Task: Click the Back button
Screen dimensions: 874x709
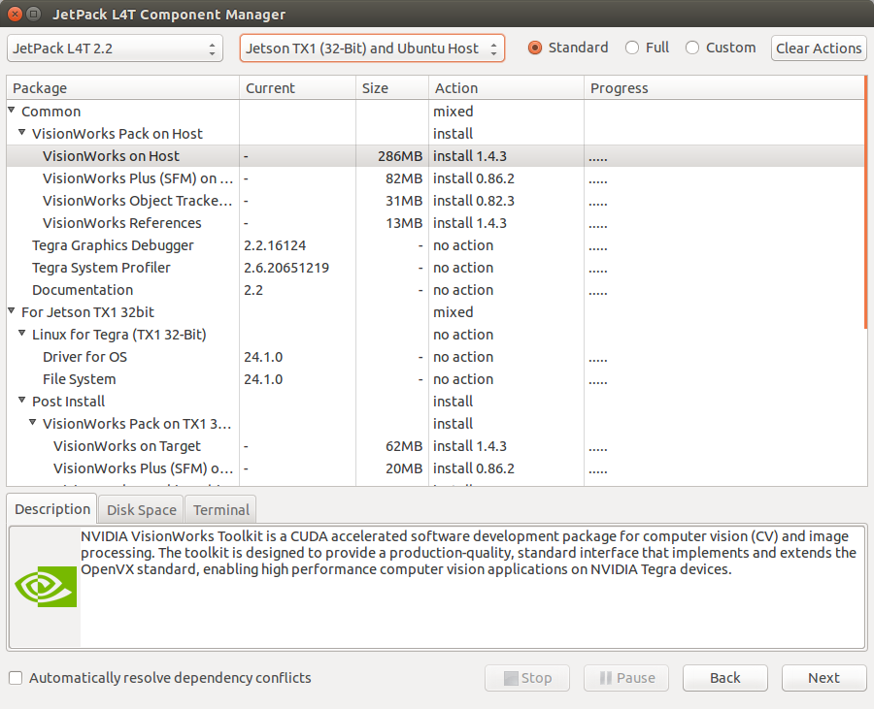Action: 724,678
